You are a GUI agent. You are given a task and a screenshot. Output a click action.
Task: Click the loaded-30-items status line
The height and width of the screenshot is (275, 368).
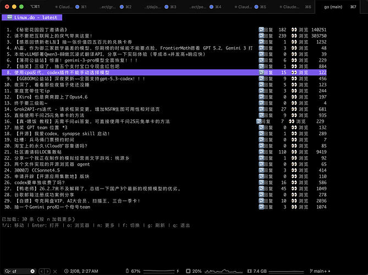[x=39, y=219]
